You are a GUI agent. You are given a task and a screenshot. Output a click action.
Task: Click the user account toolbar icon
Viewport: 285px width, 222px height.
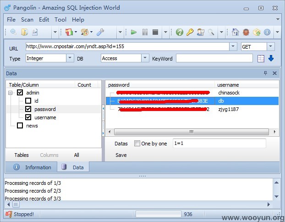[x=201, y=32]
